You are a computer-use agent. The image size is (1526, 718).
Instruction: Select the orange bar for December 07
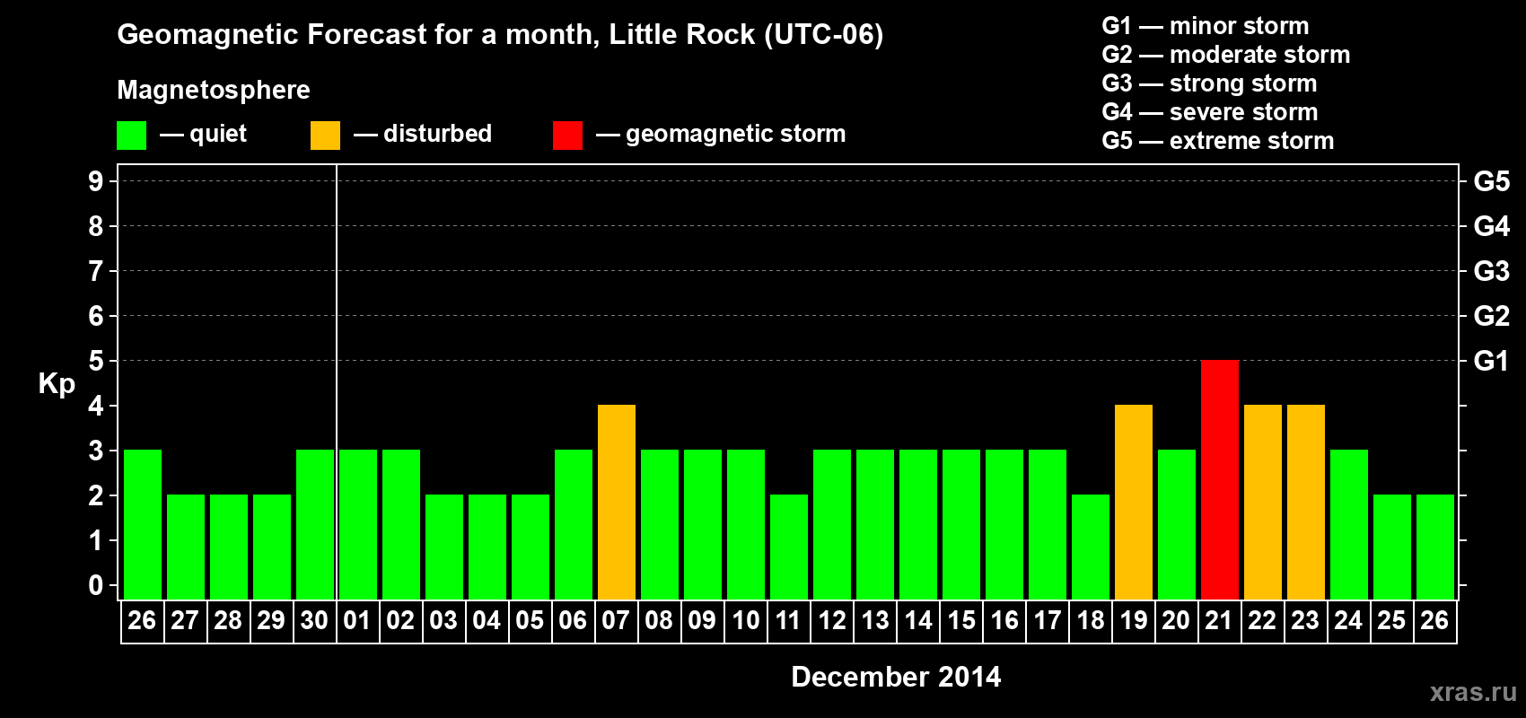tap(617, 502)
